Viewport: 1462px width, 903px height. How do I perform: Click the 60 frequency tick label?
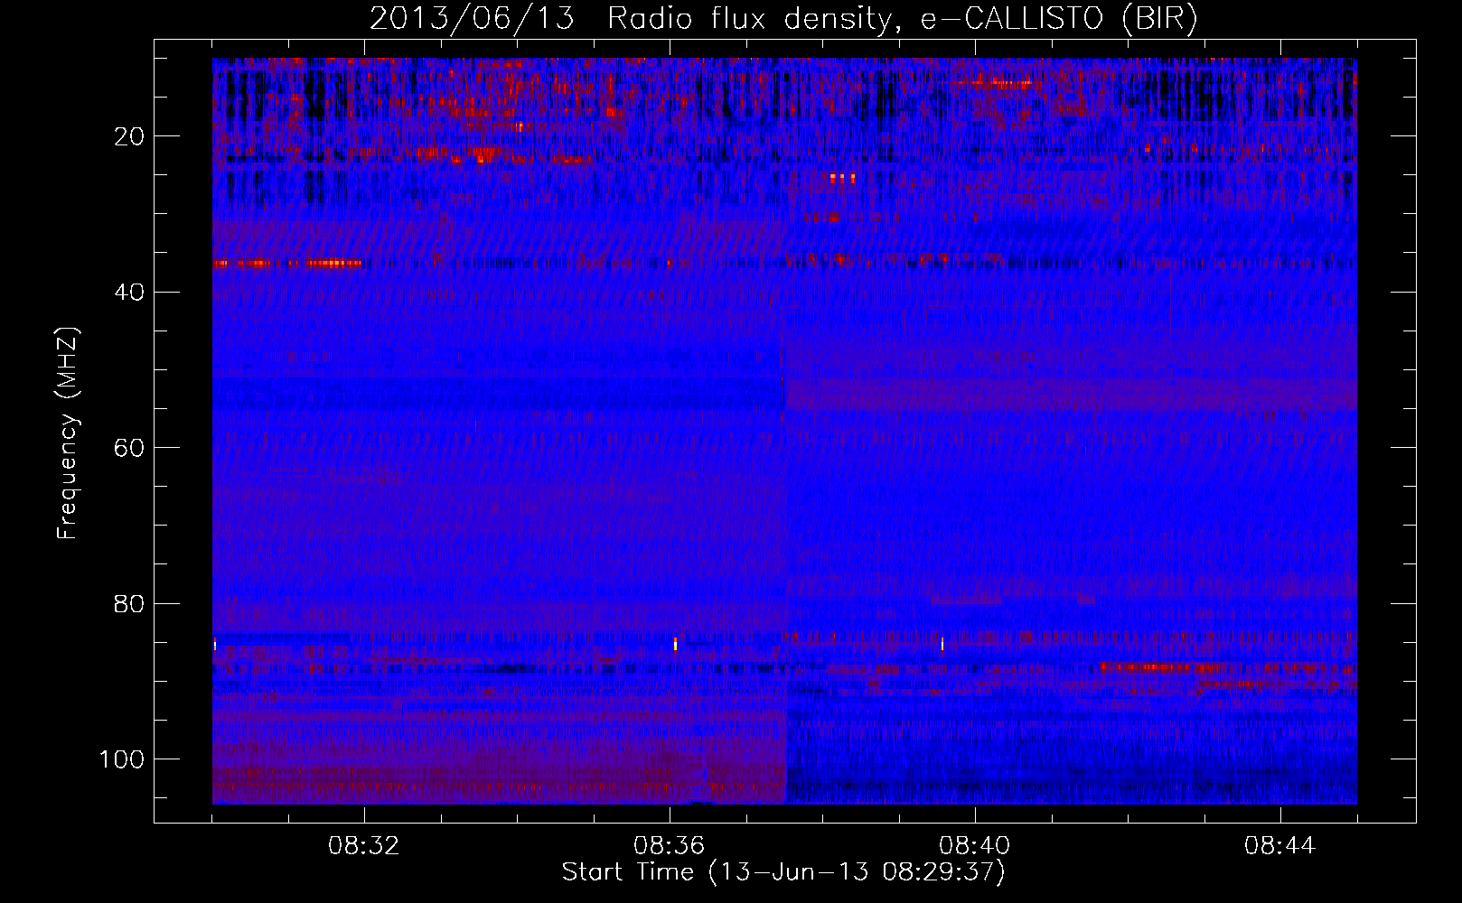click(x=130, y=448)
